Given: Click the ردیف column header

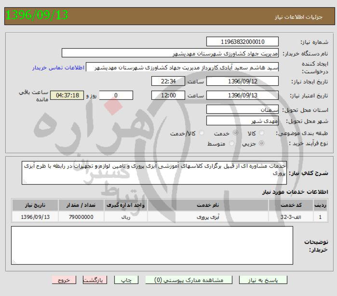Looking at the screenshot, I should point(320,205).
